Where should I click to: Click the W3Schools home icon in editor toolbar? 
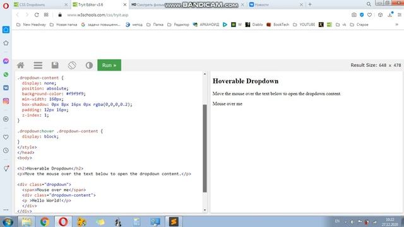(x=21, y=66)
